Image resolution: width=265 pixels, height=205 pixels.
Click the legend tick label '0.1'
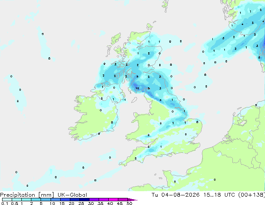point(5,203)
